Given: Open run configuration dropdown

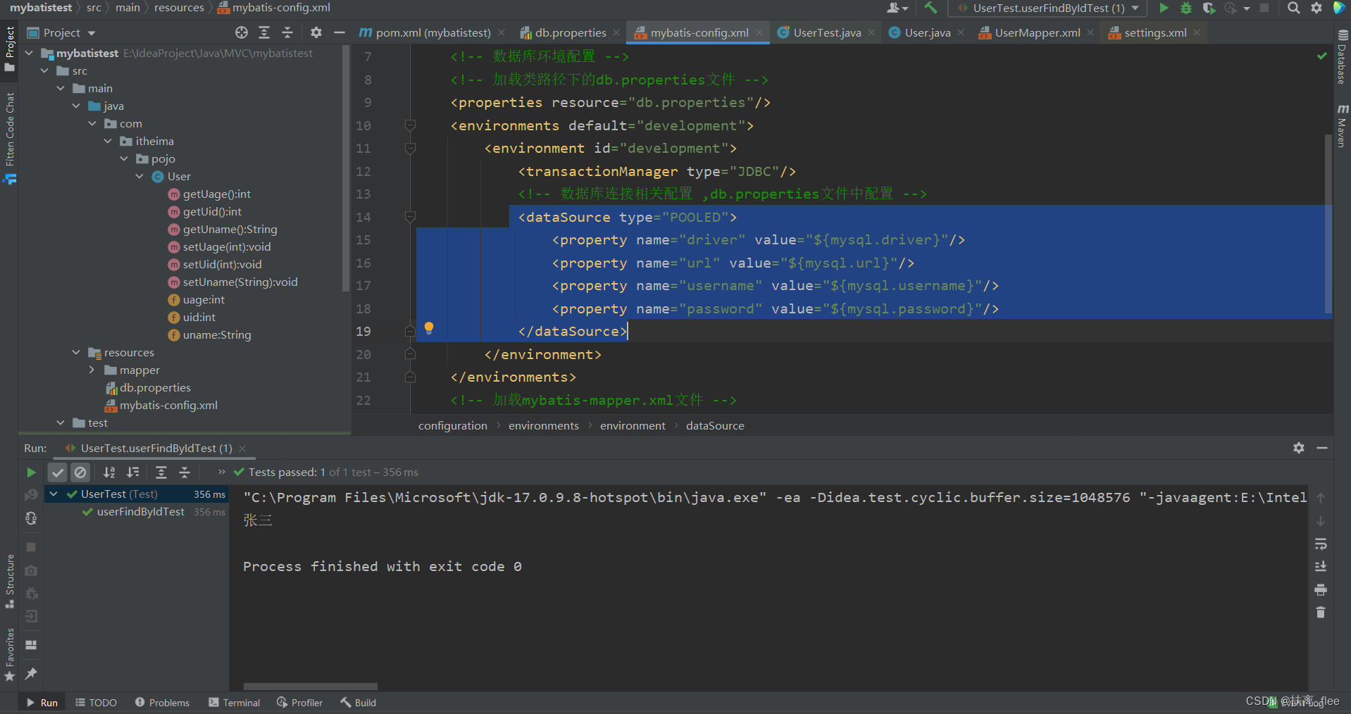Looking at the screenshot, I should (1047, 8).
